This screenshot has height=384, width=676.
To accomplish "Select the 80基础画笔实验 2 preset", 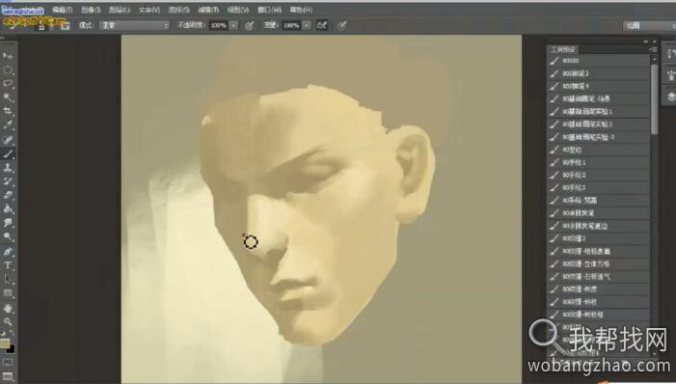I will pos(599,124).
